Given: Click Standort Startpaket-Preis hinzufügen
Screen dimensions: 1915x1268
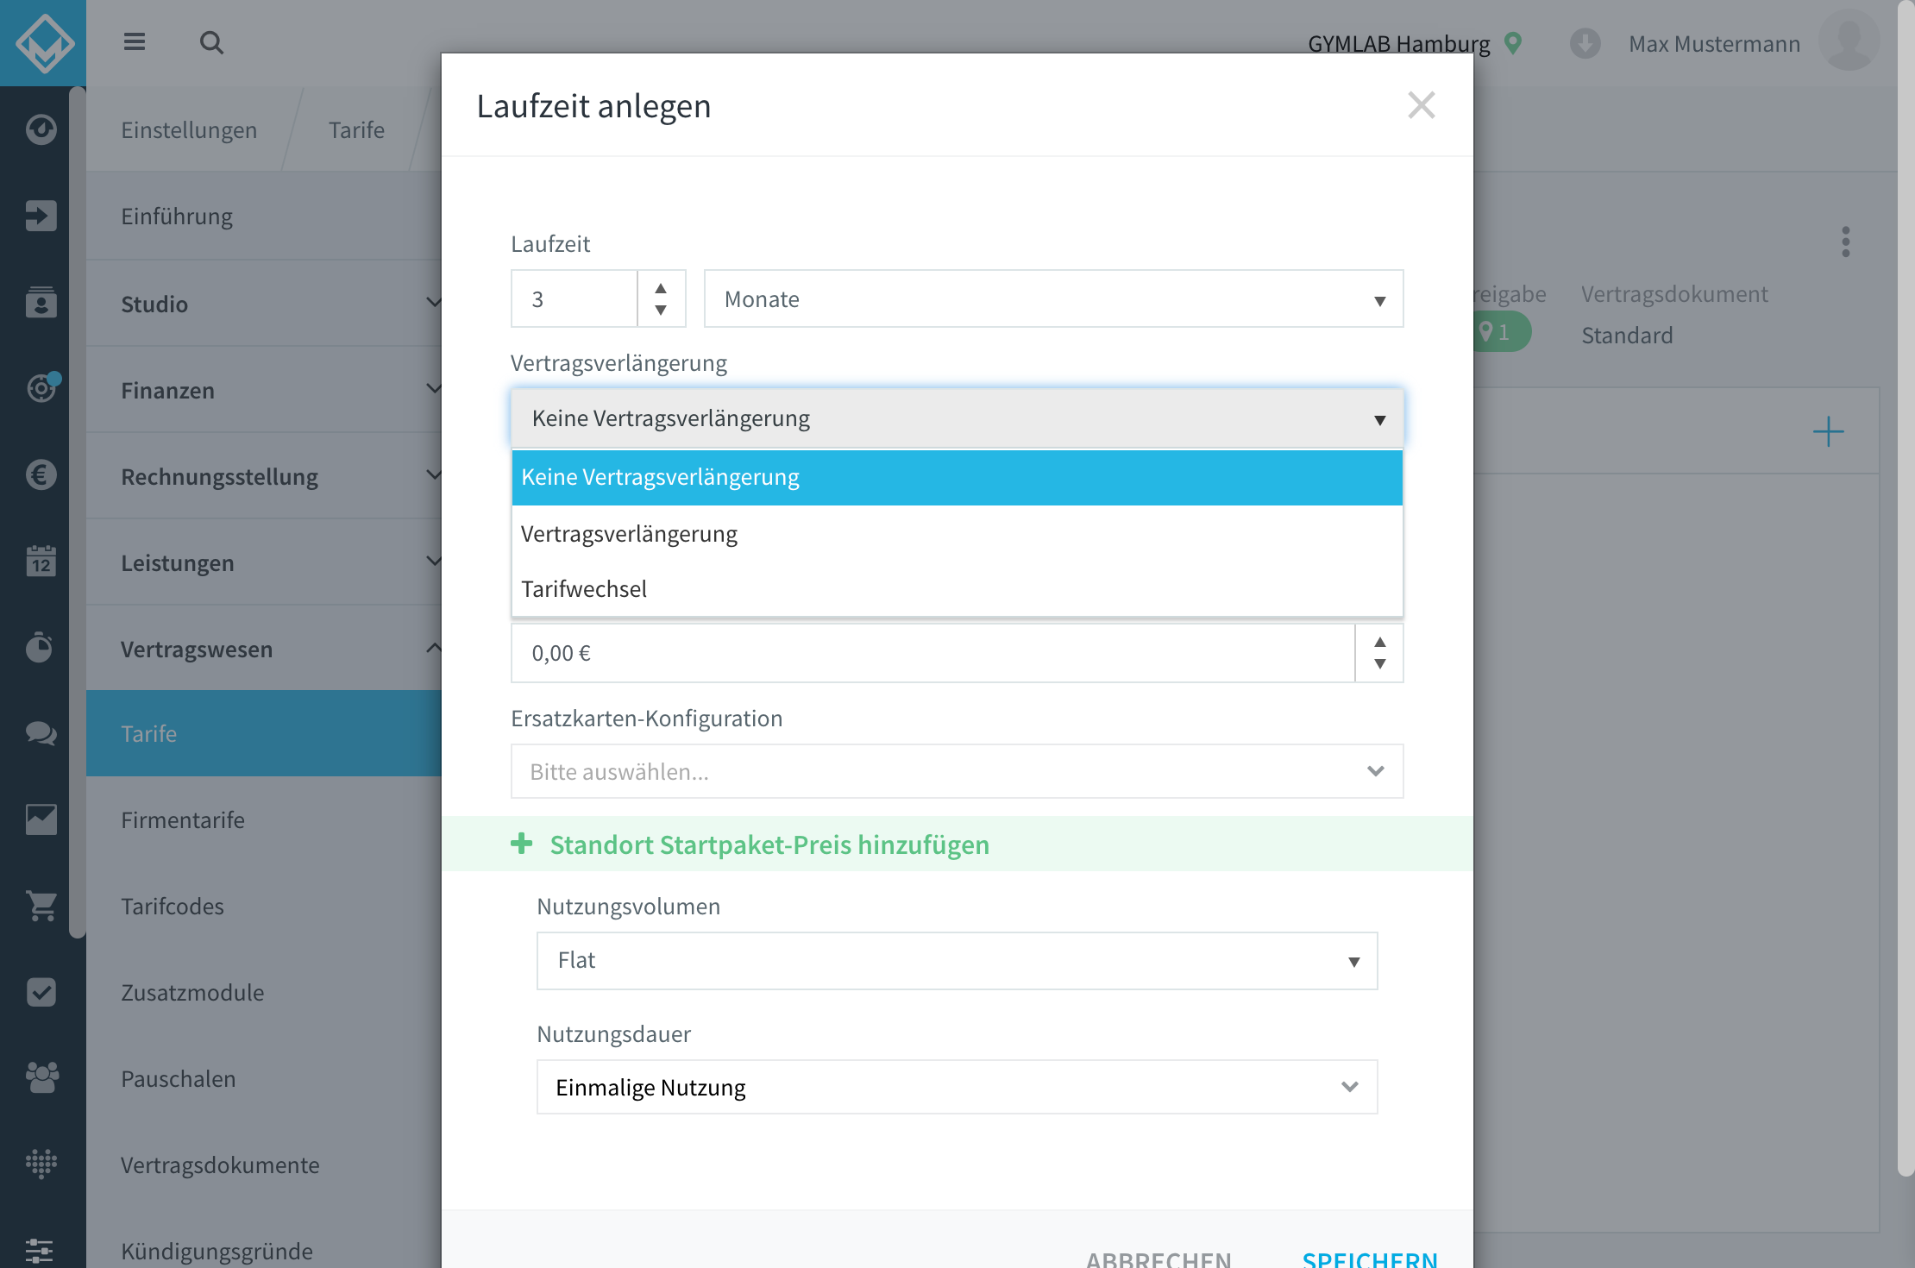Looking at the screenshot, I should tap(769, 844).
